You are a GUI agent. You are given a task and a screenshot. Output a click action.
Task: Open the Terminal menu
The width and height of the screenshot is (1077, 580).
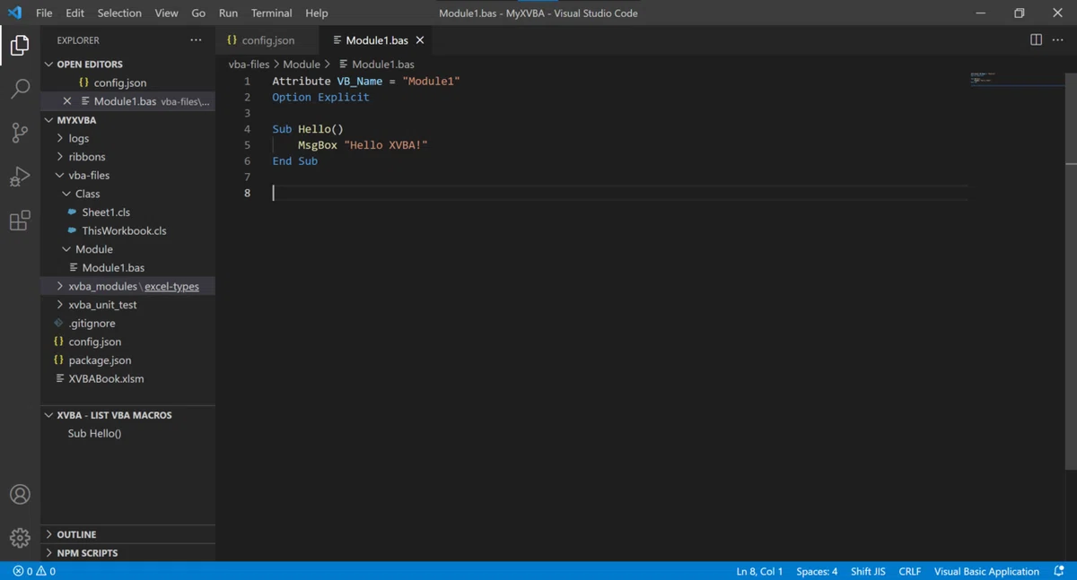tap(271, 13)
